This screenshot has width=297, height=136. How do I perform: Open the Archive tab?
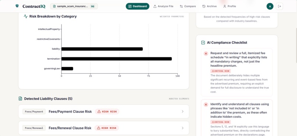click(209, 6)
